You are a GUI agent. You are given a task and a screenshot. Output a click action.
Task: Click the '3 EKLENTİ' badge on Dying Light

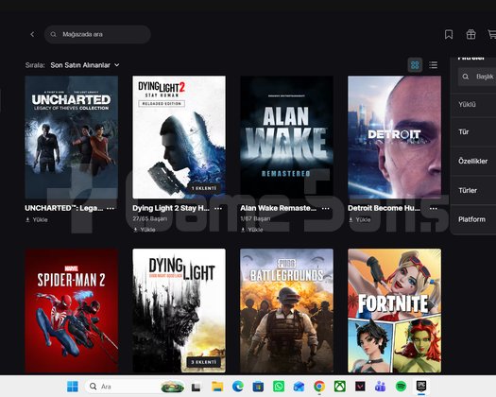204,362
